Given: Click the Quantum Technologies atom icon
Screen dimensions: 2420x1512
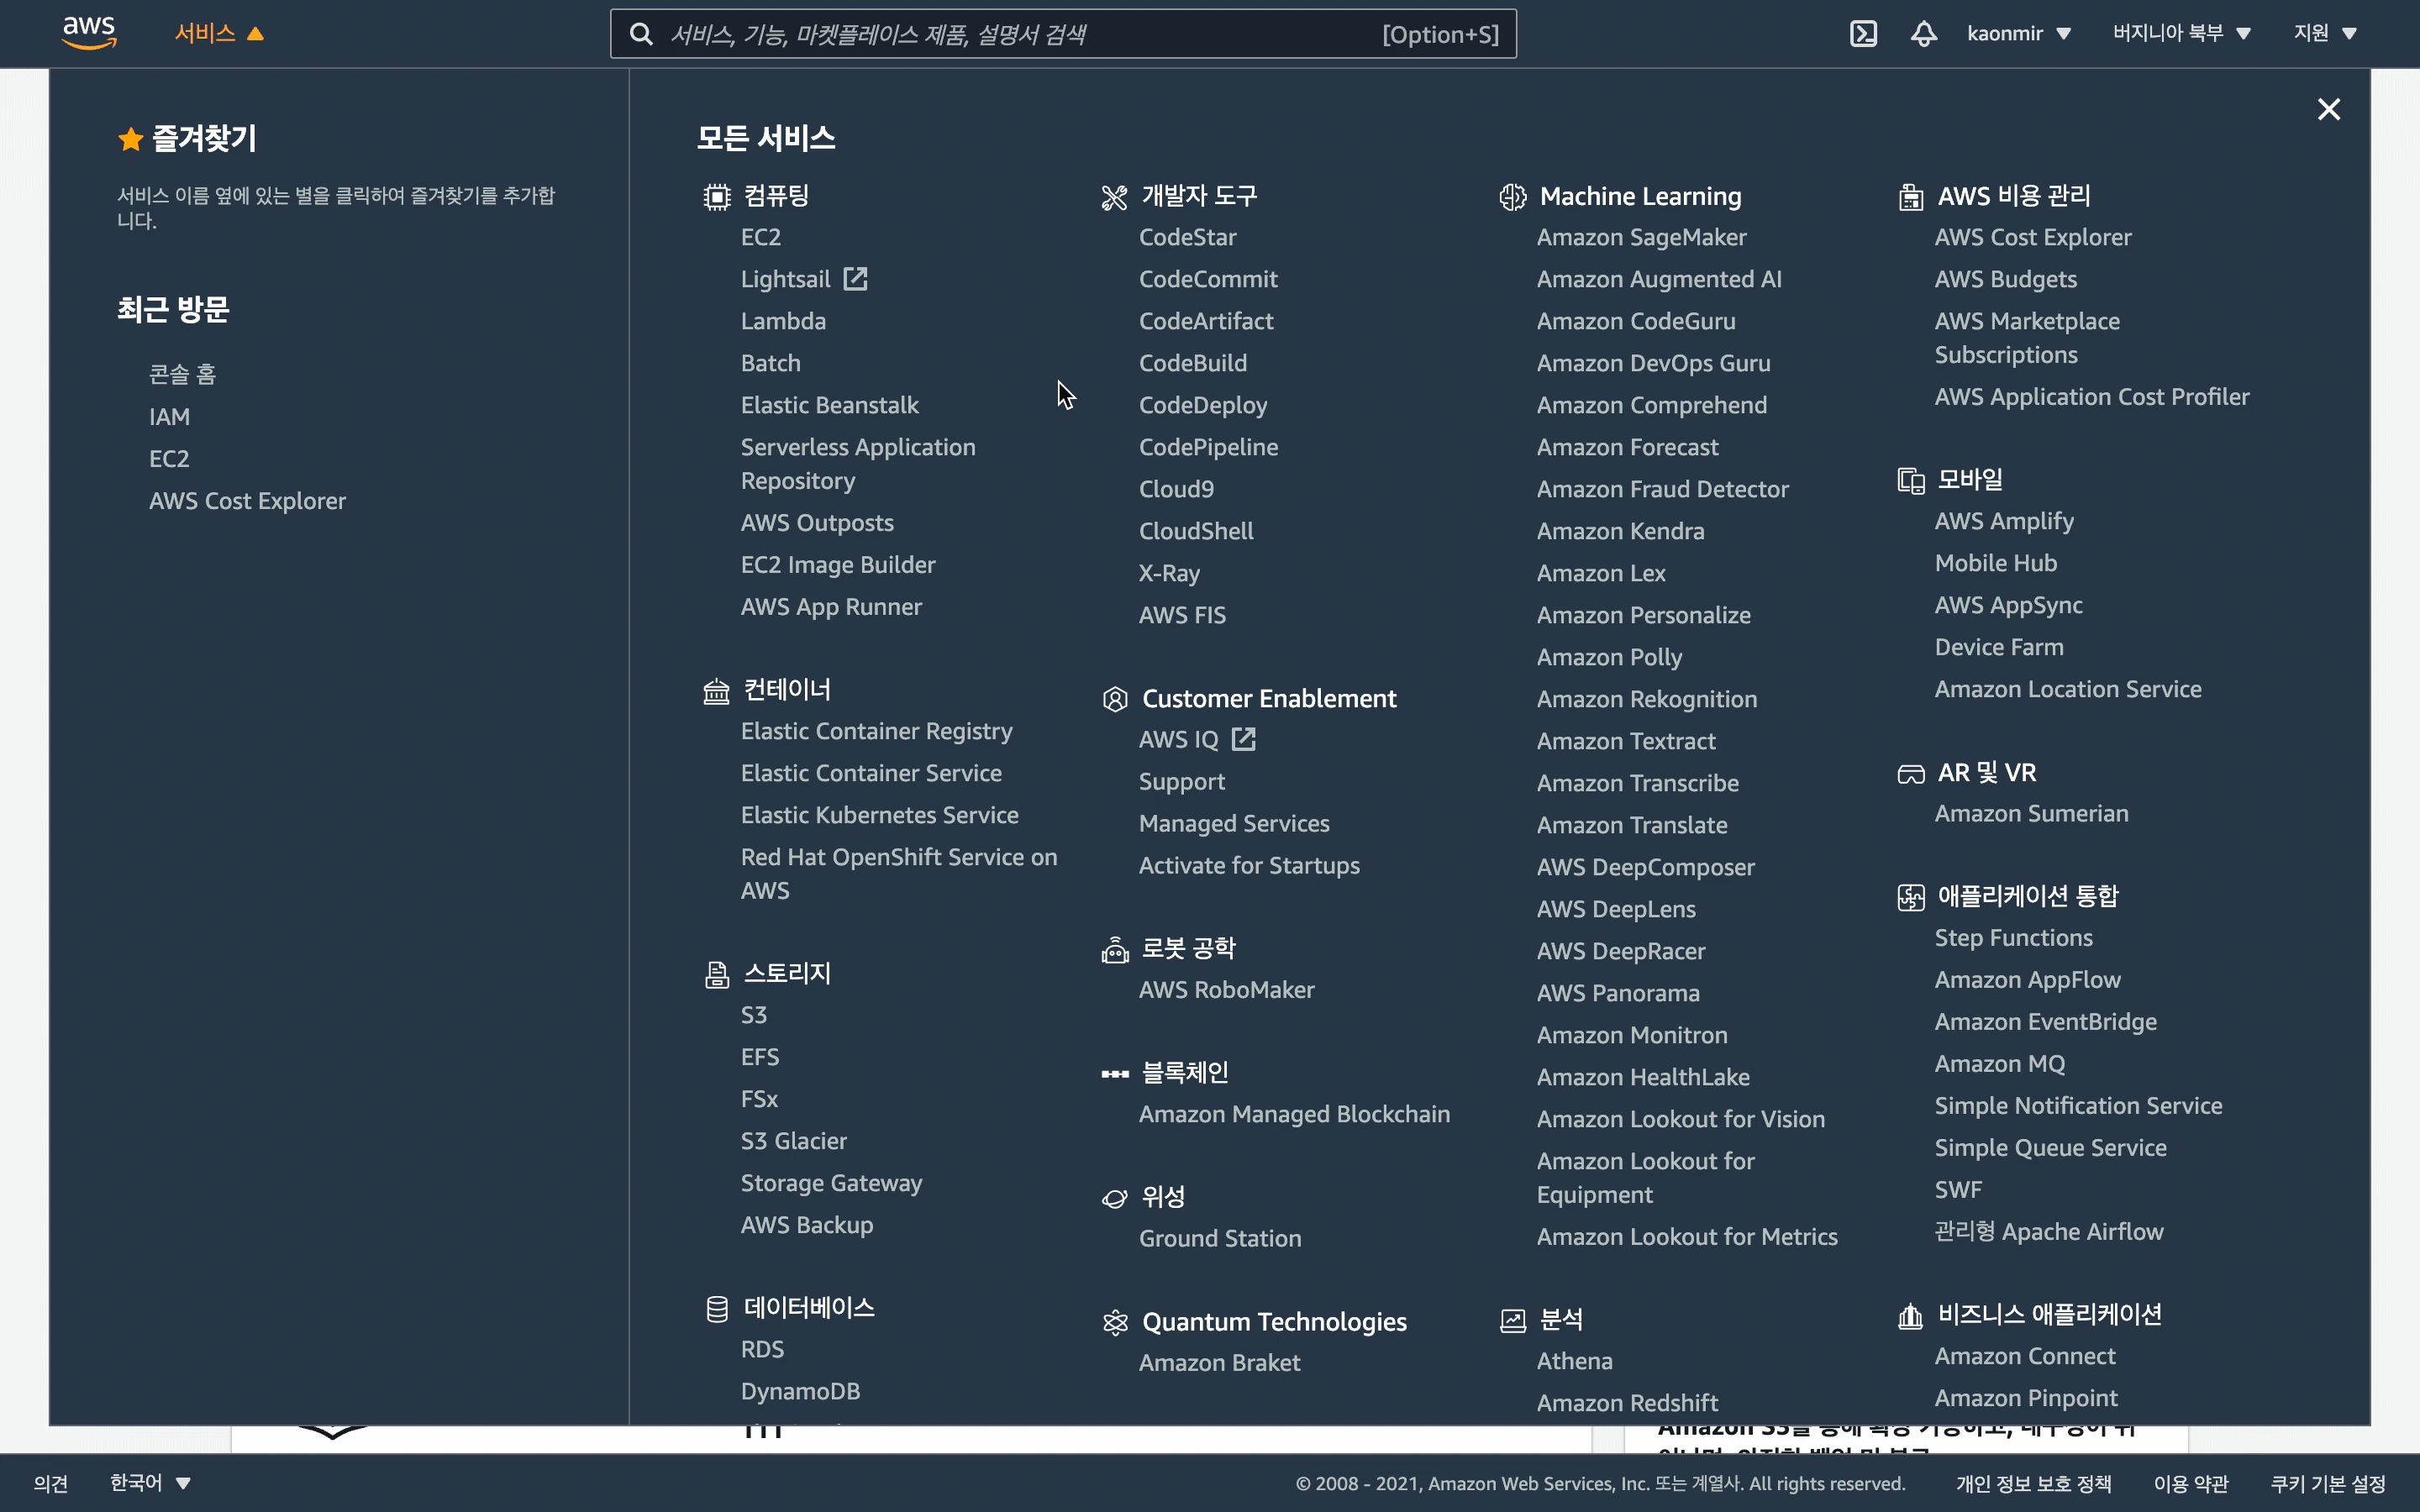Looking at the screenshot, I should pos(1114,1323).
